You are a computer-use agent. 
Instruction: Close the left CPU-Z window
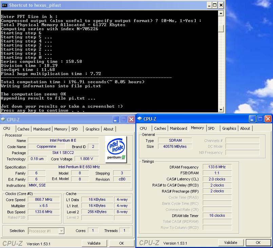point(131,120)
